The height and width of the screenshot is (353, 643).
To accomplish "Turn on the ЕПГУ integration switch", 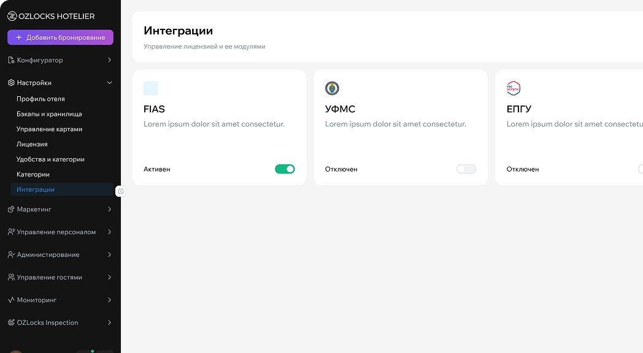I will point(640,169).
